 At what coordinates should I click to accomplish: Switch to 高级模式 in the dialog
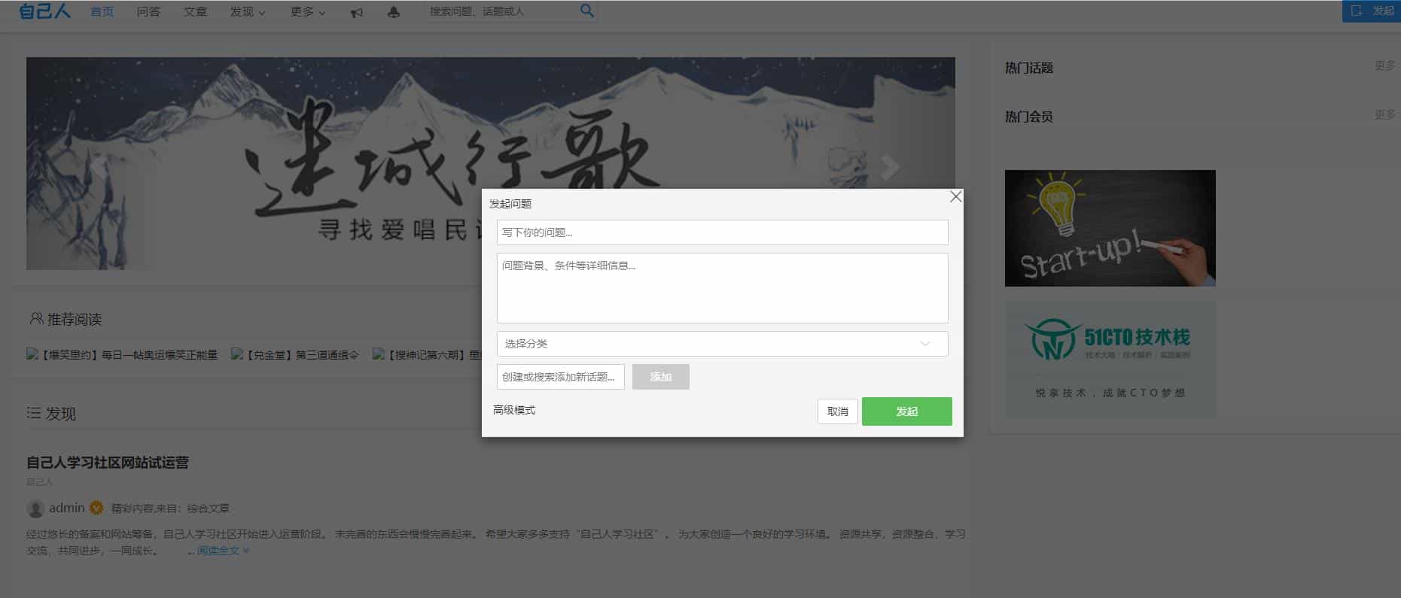tap(514, 410)
